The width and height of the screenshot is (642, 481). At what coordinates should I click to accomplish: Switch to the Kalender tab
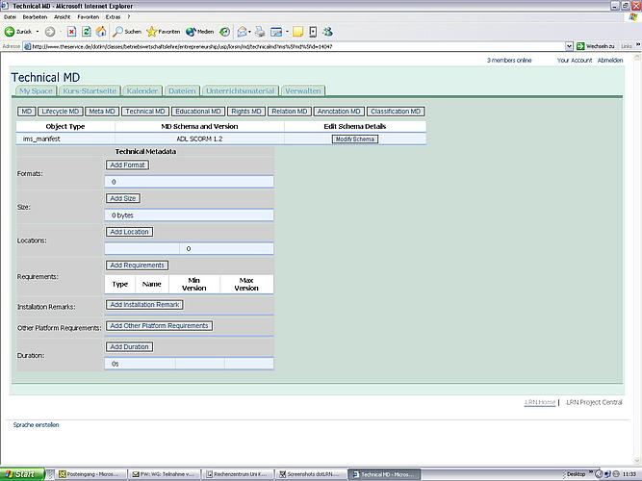tap(142, 90)
